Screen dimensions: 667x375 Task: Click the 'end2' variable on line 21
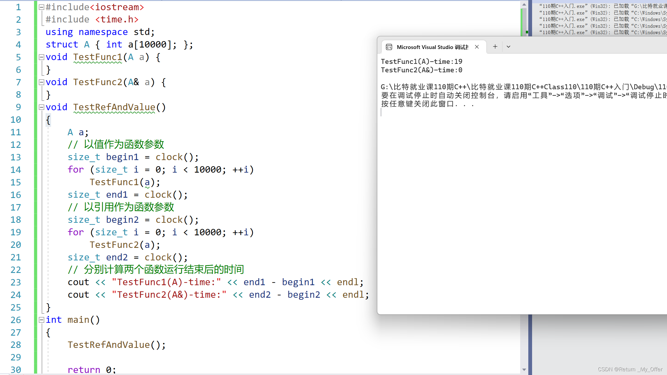117,257
